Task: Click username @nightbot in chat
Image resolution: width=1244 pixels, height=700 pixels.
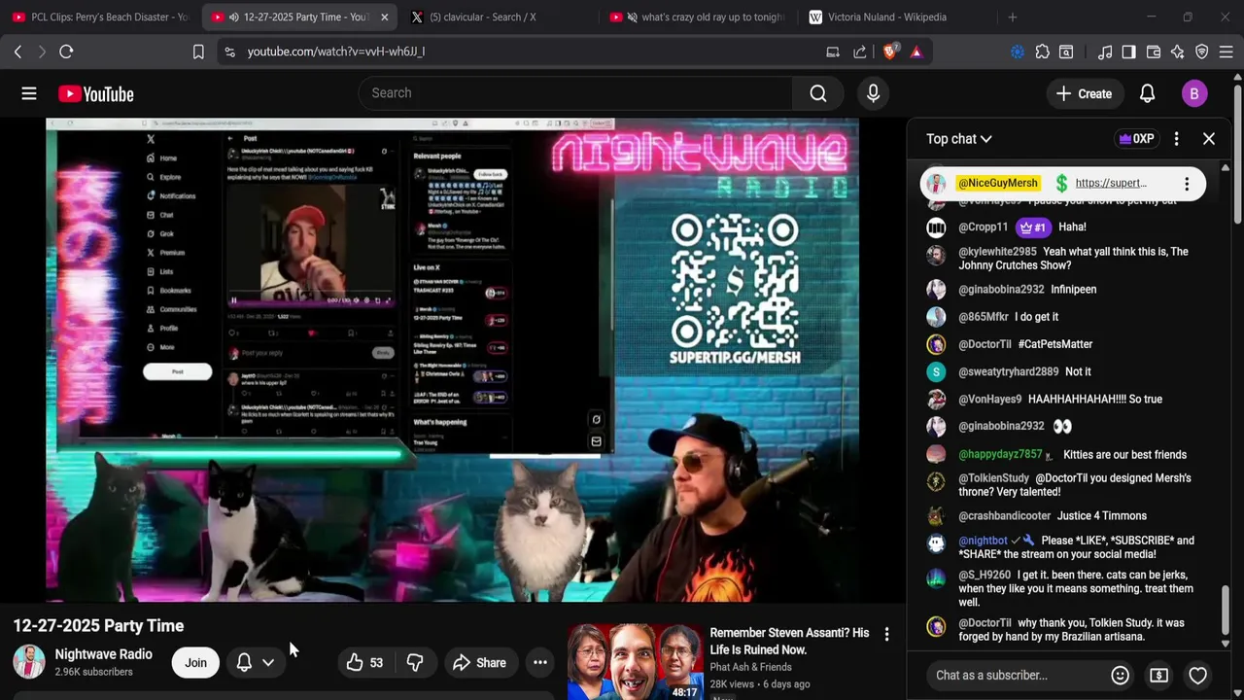Action: click(x=983, y=541)
